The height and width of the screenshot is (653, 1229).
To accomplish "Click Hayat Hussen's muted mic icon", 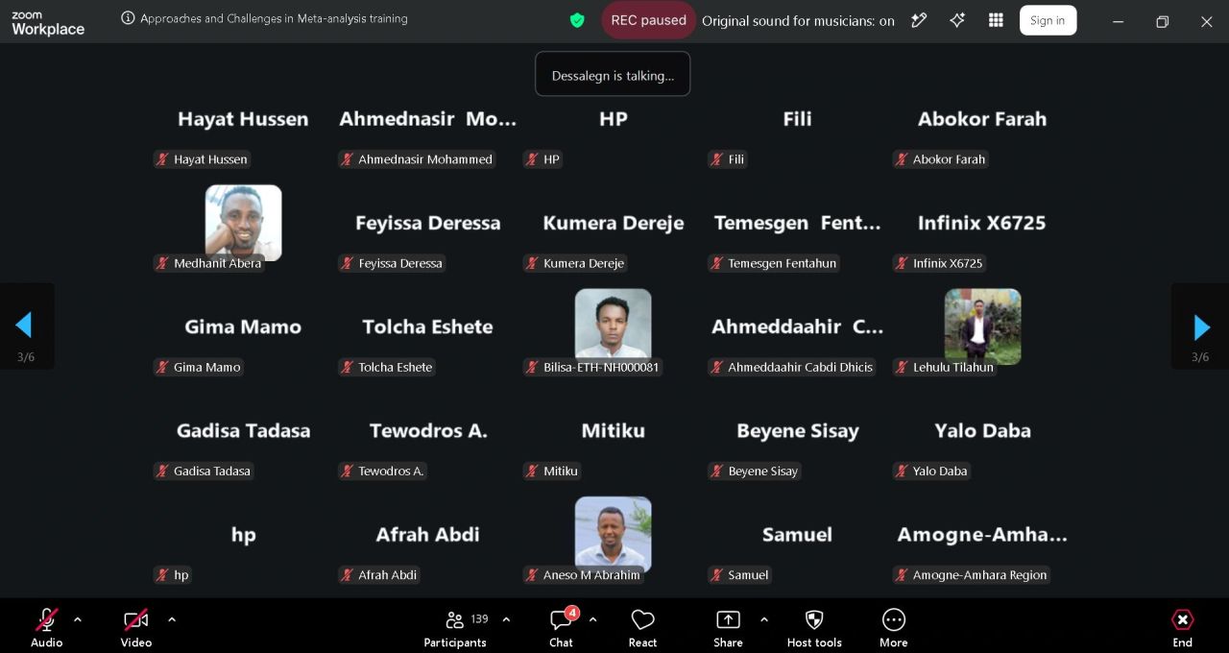I will point(163,159).
